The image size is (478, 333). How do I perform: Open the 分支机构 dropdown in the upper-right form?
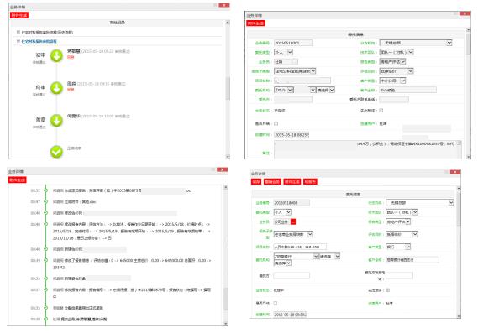click(x=416, y=43)
